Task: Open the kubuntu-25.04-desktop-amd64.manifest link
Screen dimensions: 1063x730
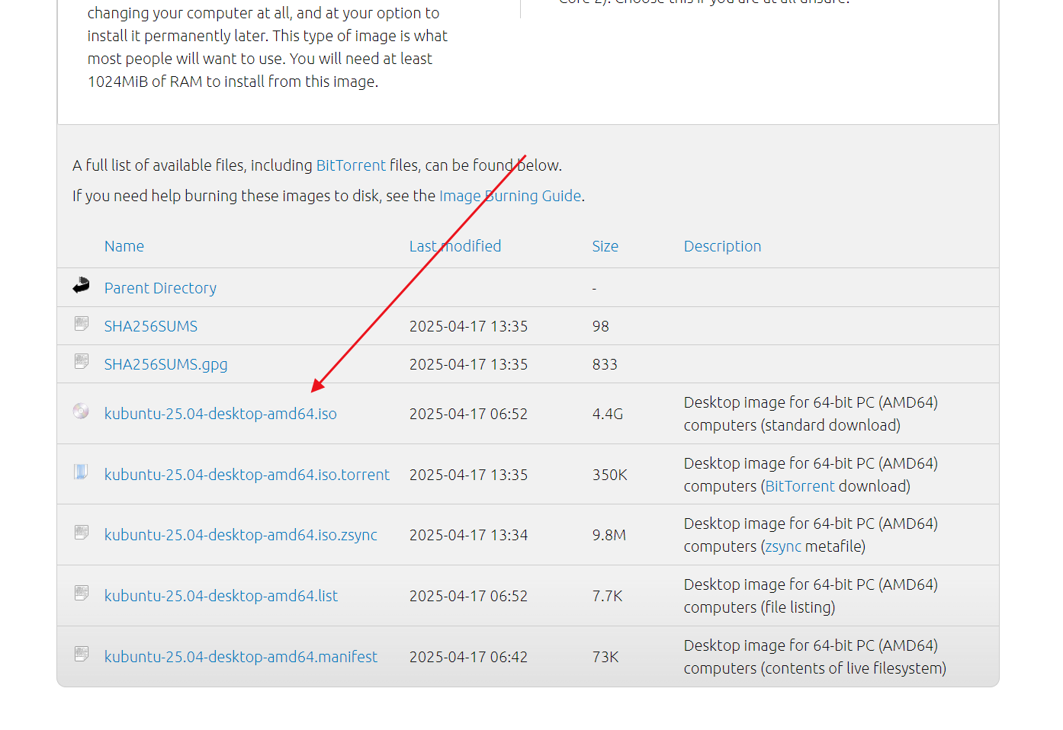Action: pyautogui.click(x=240, y=657)
